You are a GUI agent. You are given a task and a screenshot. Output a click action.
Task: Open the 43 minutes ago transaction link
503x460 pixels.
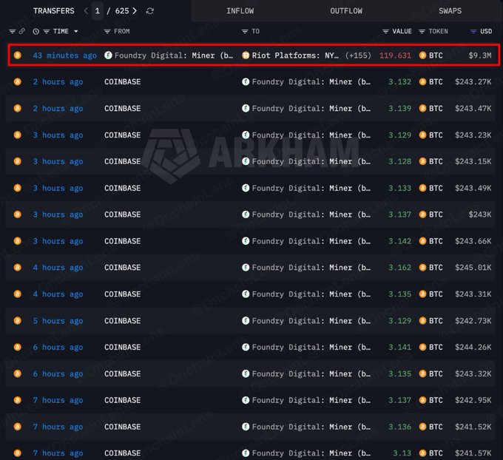(x=65, y=55)
